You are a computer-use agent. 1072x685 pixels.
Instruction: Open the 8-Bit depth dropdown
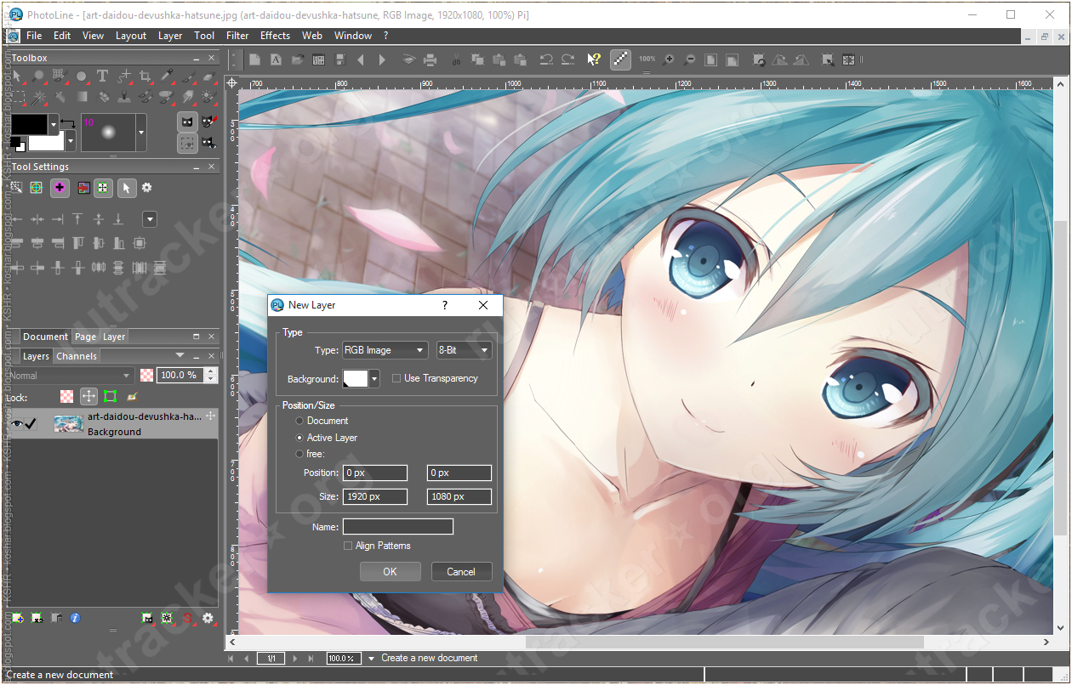point(464,350)
